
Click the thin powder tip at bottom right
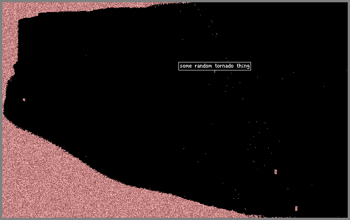(x=257, y=216)
